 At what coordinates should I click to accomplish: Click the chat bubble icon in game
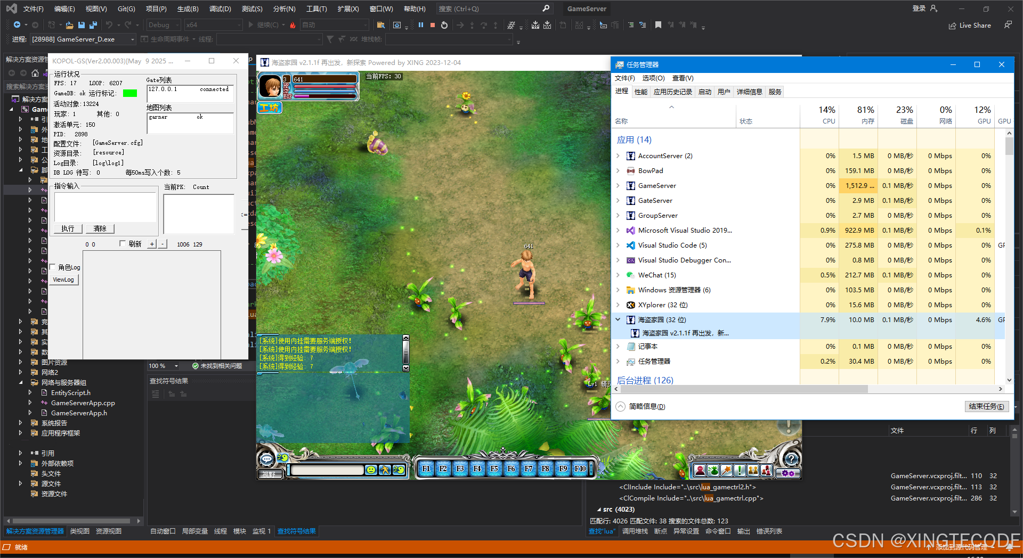266,458
